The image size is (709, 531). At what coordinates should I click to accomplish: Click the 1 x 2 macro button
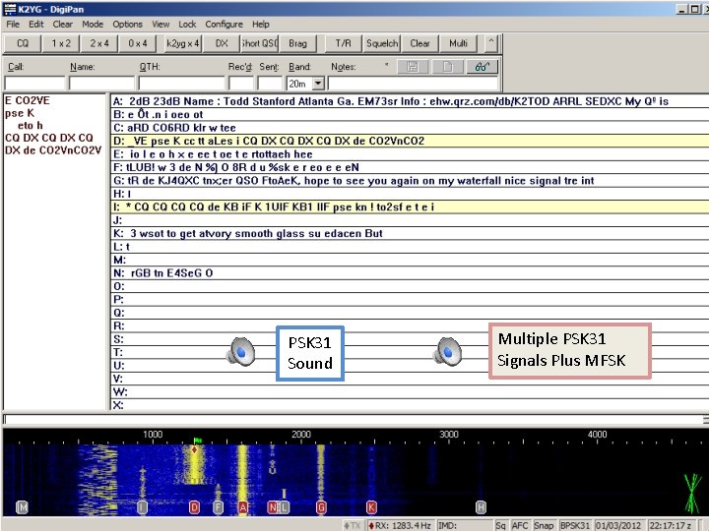(61, 43)
